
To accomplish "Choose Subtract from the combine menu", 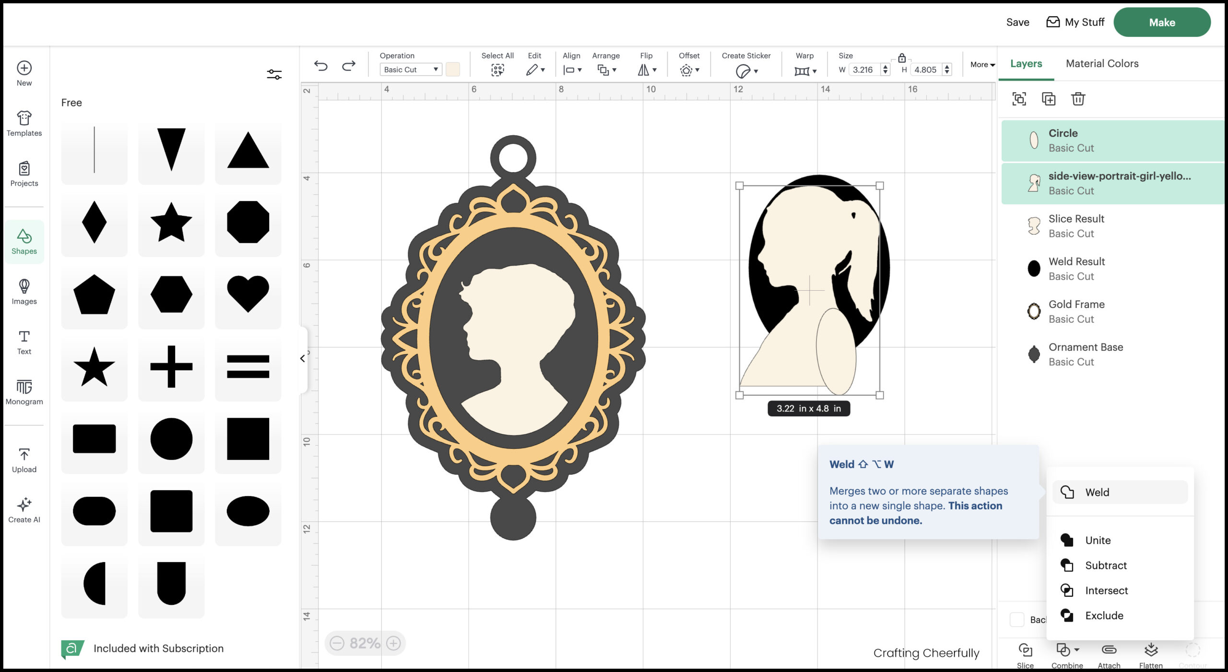I will (x=1106, y=565).
